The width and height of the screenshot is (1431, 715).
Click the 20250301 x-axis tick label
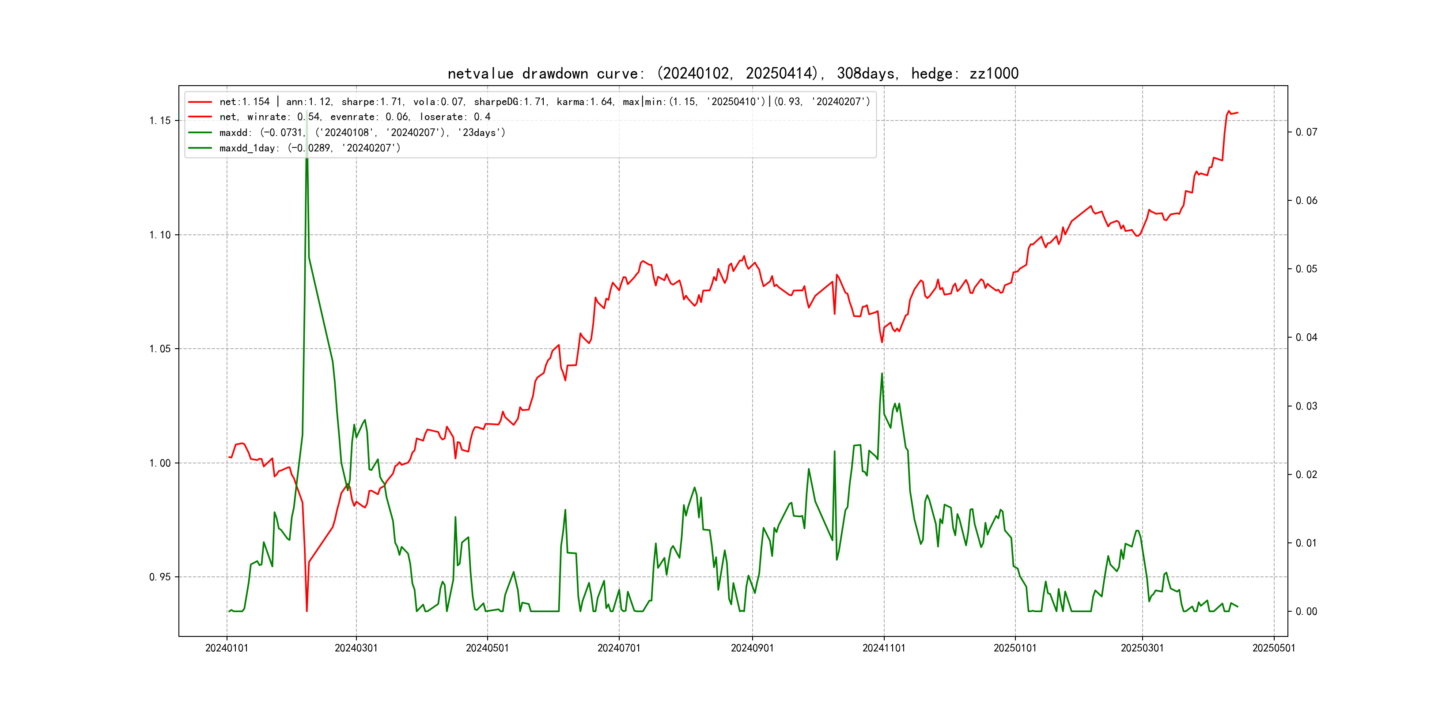(1142, 648)
